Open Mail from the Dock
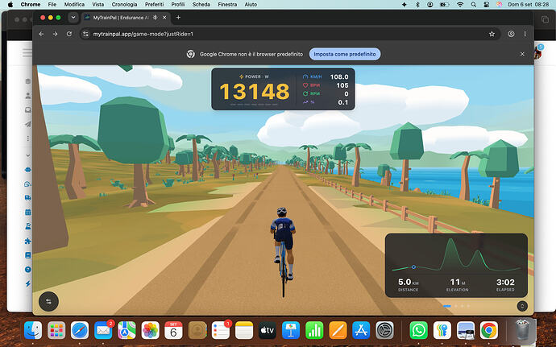 [103, 330]
